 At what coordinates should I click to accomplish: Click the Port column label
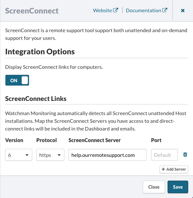coord(156,140)
